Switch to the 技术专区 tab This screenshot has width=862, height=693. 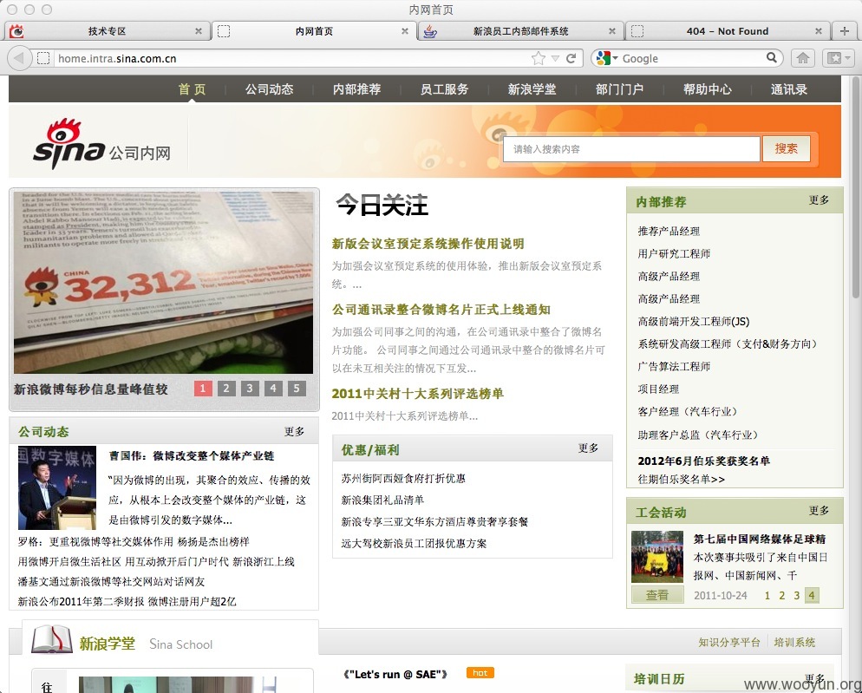pyautogui.click(x=107, y=31)
